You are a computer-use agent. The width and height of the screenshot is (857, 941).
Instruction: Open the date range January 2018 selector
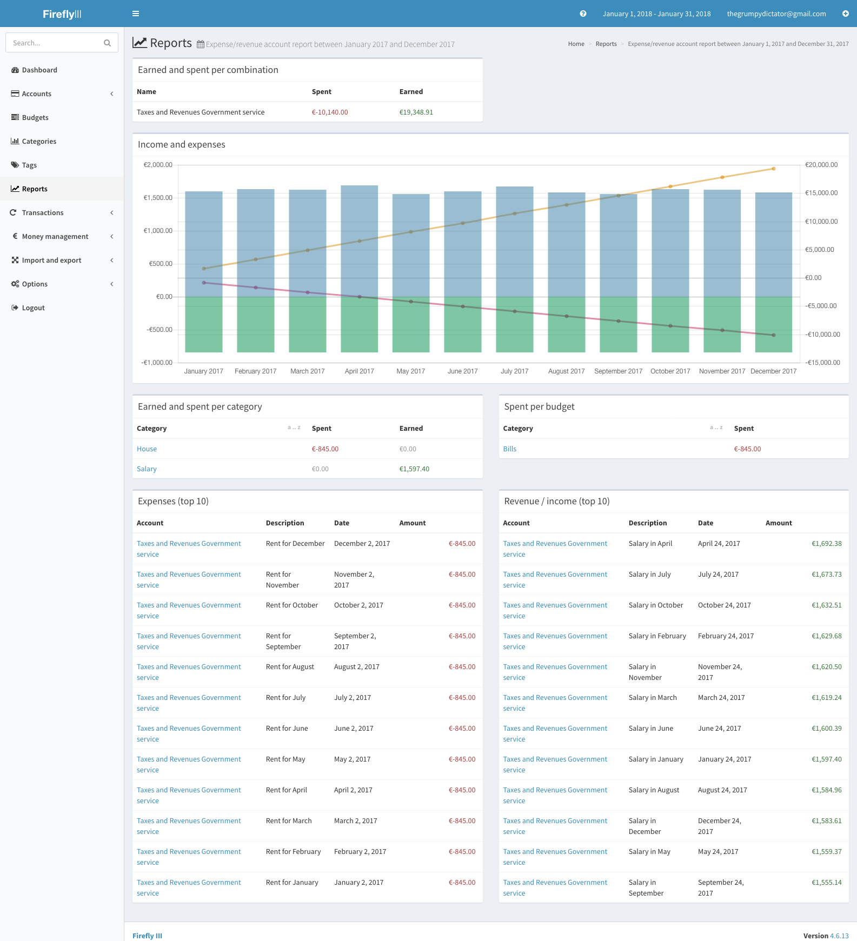pyautogui.click(x=656, y=14)
